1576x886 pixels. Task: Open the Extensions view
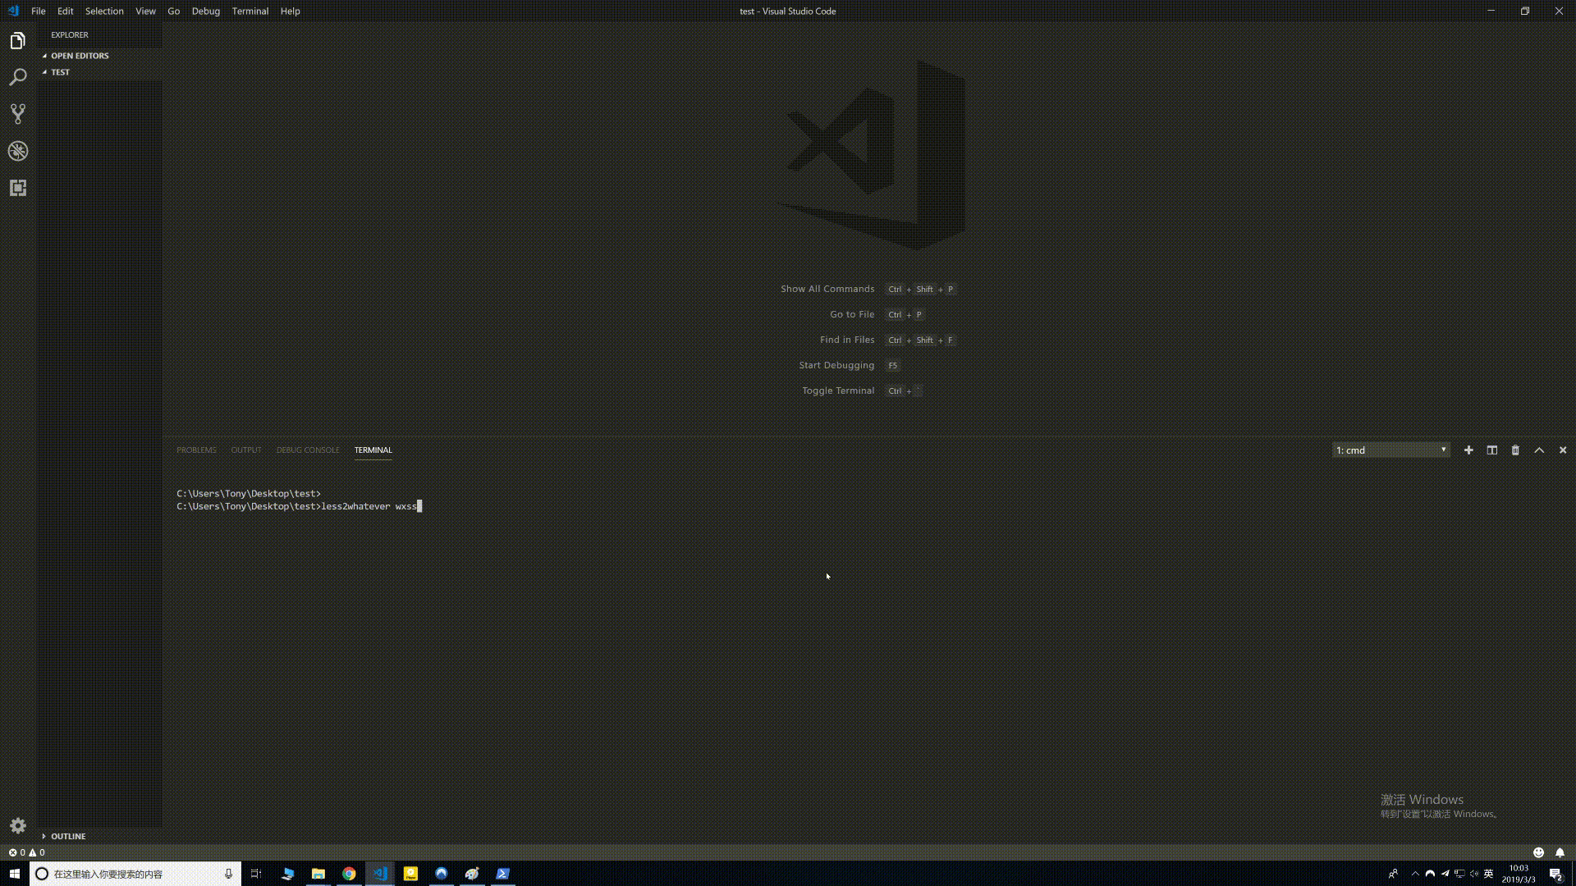[x=18, y=188]
